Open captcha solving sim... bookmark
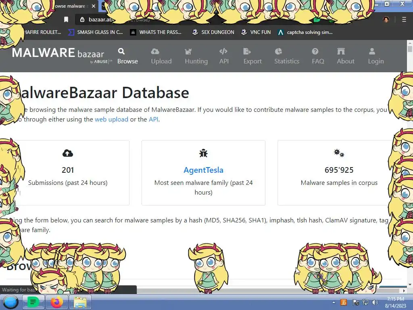 305,32
